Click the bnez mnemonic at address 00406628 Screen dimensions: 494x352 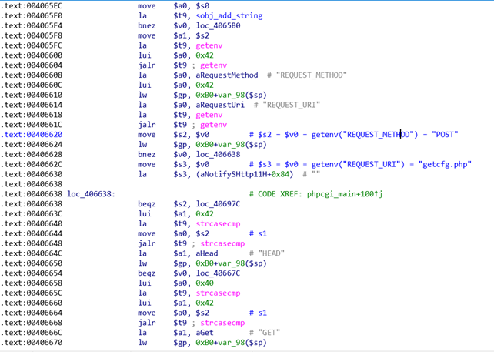pos(147,154)
